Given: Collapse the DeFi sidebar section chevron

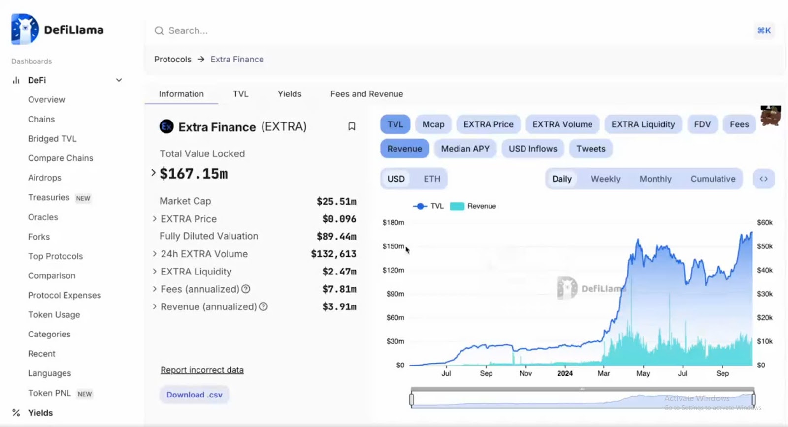Looking at the screenshot, I should (119, 80).
